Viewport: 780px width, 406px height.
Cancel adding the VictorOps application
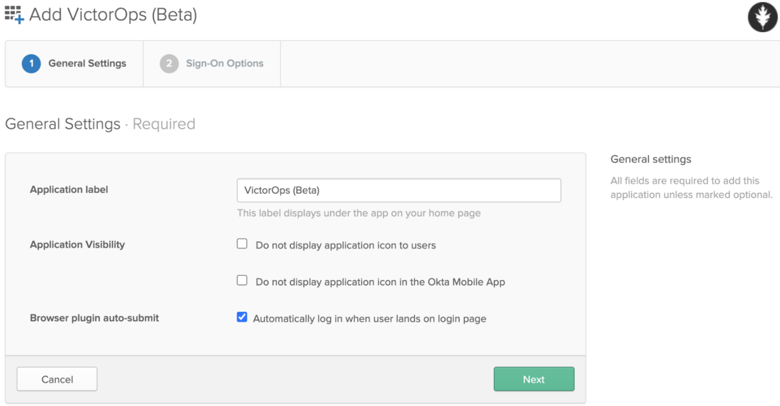pyautogui.click(x=57, y=379)
